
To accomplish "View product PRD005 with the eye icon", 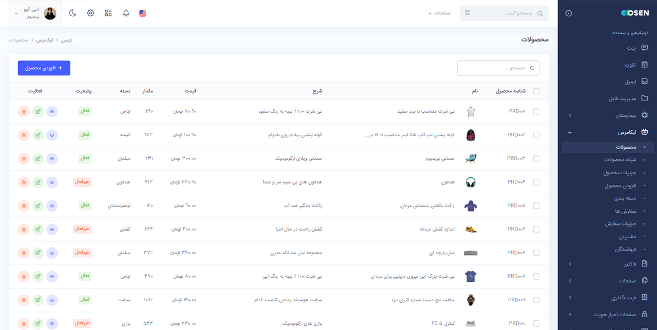I will tap(52, 205).
